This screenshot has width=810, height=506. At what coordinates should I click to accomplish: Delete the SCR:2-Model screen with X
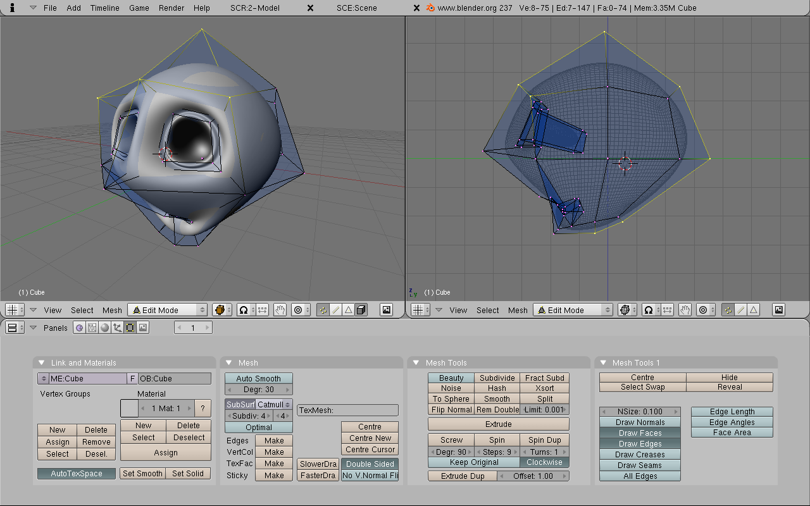(x=310, y=8)
